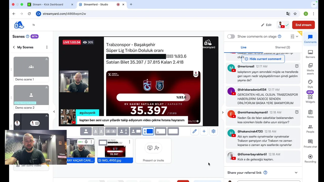The height and width of the screenshot is (182, 324).
Task: Open Google Translate icon in address bar
Action: tap(288, 14)
